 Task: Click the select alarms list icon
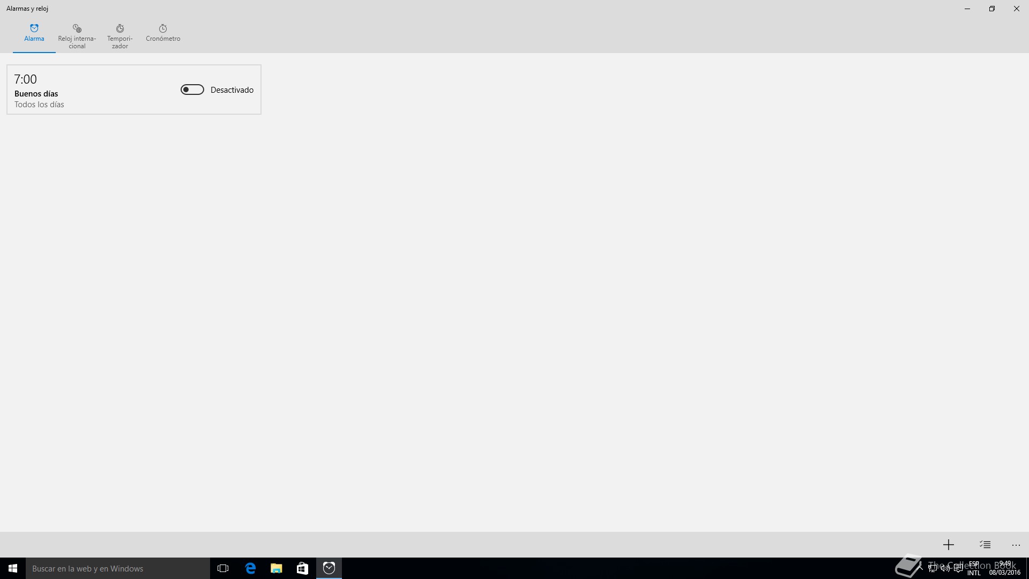click(x=985, y=545)
